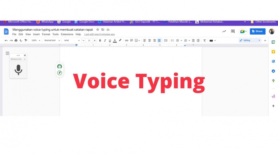Image resolution: width=278 pixels, height=156 pixels.
Task: Open the Help menu
Action: 78,34
